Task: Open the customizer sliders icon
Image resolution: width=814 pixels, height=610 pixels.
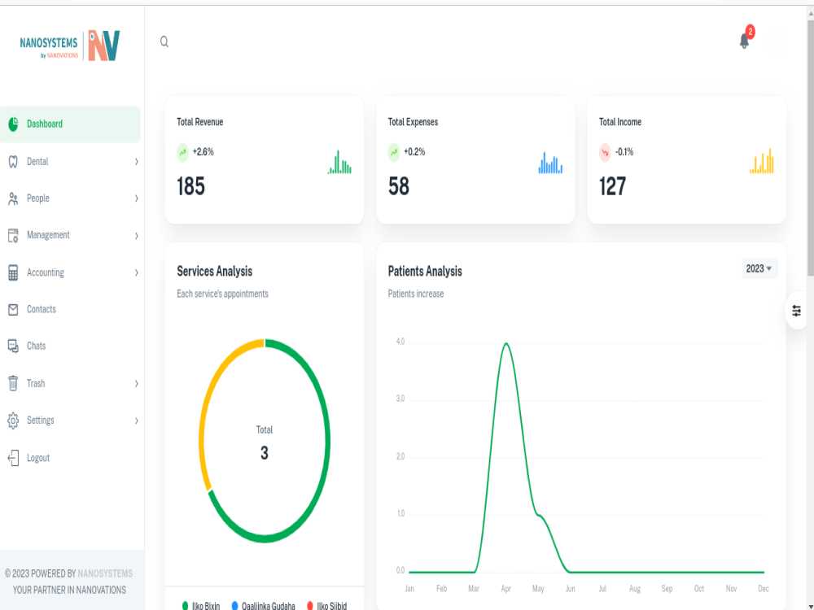Action: [x=796, y=312]
